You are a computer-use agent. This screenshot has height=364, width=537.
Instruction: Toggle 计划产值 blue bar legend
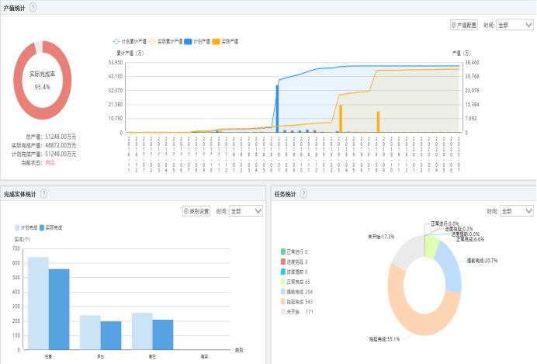click(x=197, y=40)
